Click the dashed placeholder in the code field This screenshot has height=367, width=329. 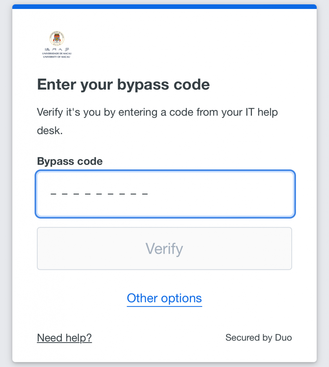coord(99,194)
